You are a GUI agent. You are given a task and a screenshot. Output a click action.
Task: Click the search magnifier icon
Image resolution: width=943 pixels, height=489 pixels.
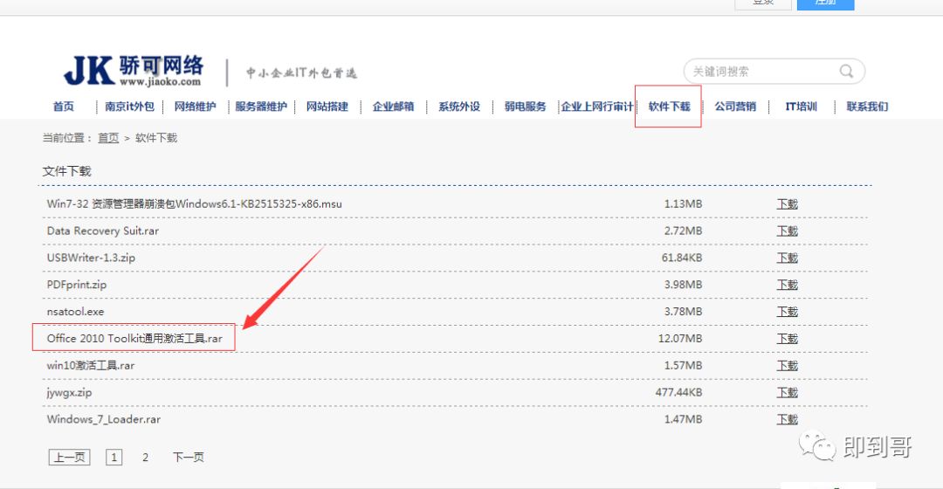[x=846, y=71]
